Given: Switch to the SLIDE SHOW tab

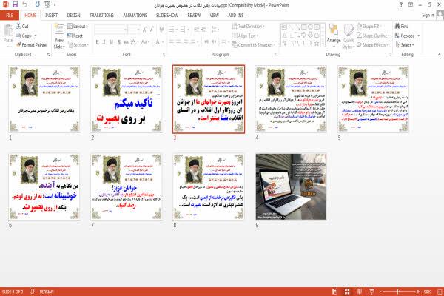Looking at the screenshot, I should coord(167,16).
